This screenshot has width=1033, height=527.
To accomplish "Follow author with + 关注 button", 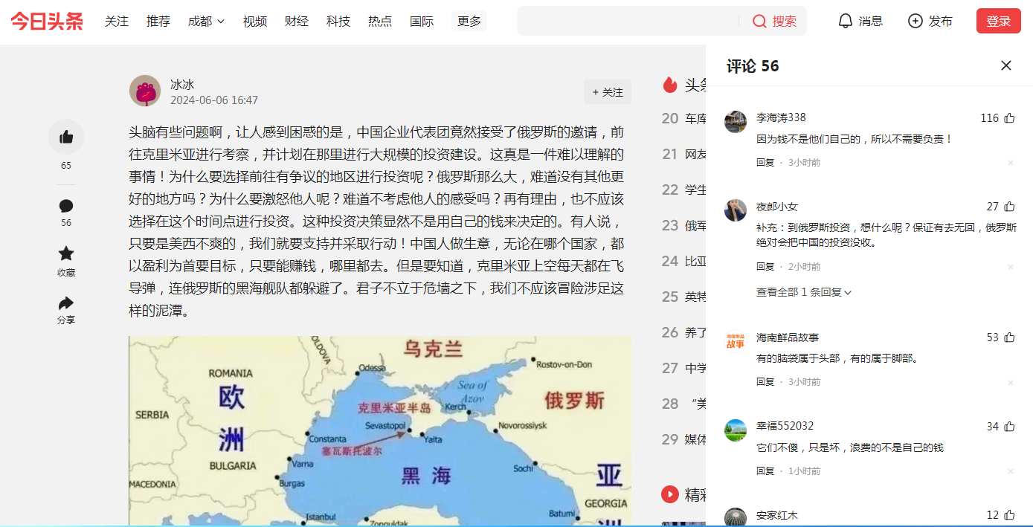I will [x=607, y=92].
